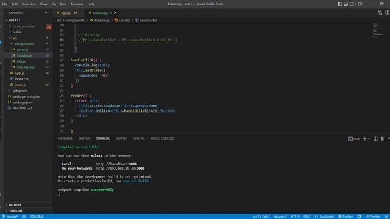Open index.js in the explorer
Screen dimensions: 390x219
pyautogui.click(x=20, y=85)
